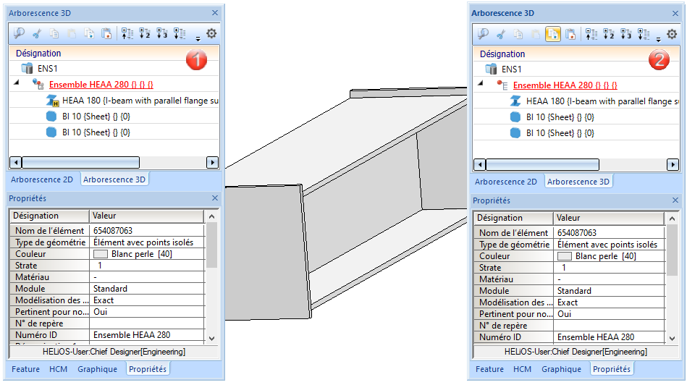Click the blue-dot copy-documents icon in left toolbar

coord(89,33)
